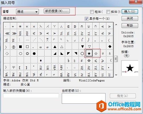Select the much-less-than triple chevron symbol
Screen dimensions: 143x114
(7, 33)
